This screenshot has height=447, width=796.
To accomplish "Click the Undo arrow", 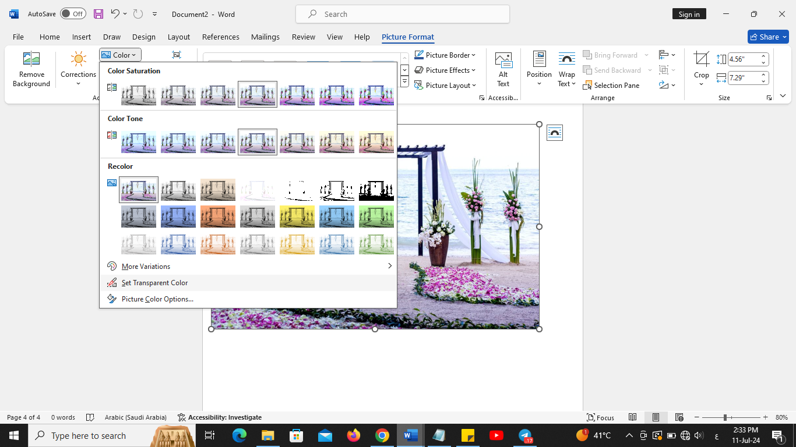I will pos(115,14).
